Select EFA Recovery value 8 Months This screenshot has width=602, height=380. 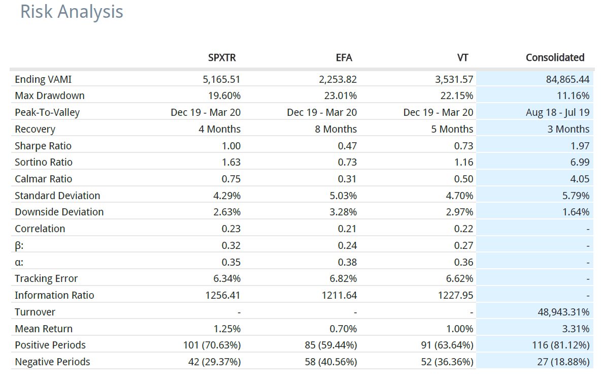coord(336,129)
